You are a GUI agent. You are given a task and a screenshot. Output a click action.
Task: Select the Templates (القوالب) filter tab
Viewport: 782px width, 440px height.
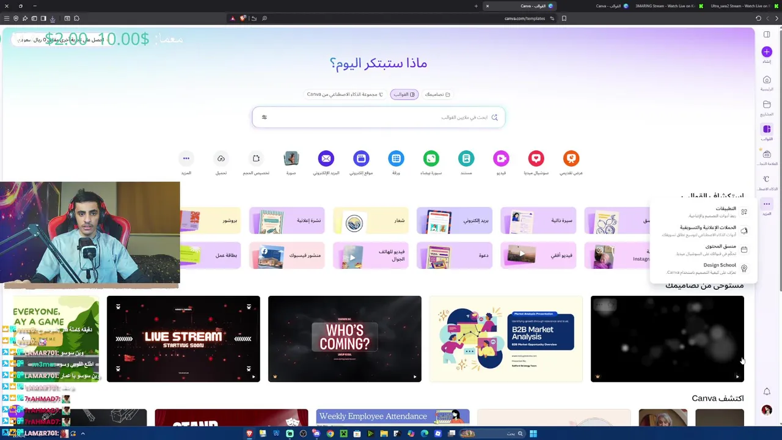(404, 94)
